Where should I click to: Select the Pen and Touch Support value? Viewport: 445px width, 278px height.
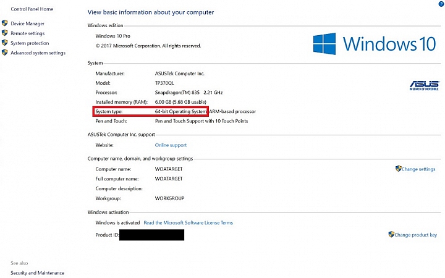(201, 121)
